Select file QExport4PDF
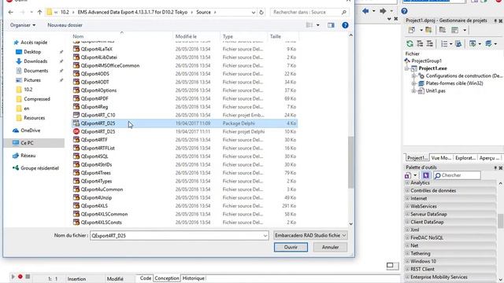 184,98
